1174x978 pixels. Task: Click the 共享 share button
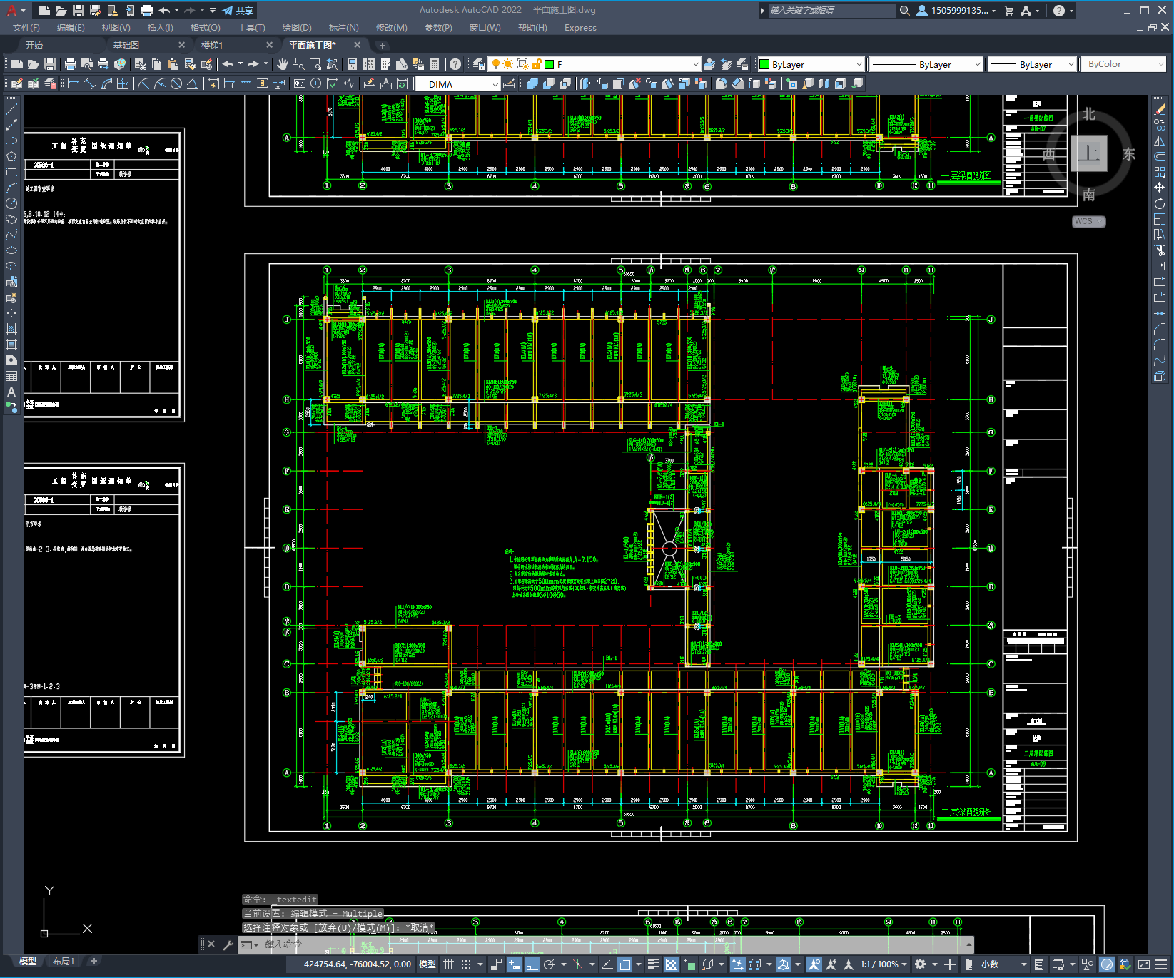(x=238, y=11)
